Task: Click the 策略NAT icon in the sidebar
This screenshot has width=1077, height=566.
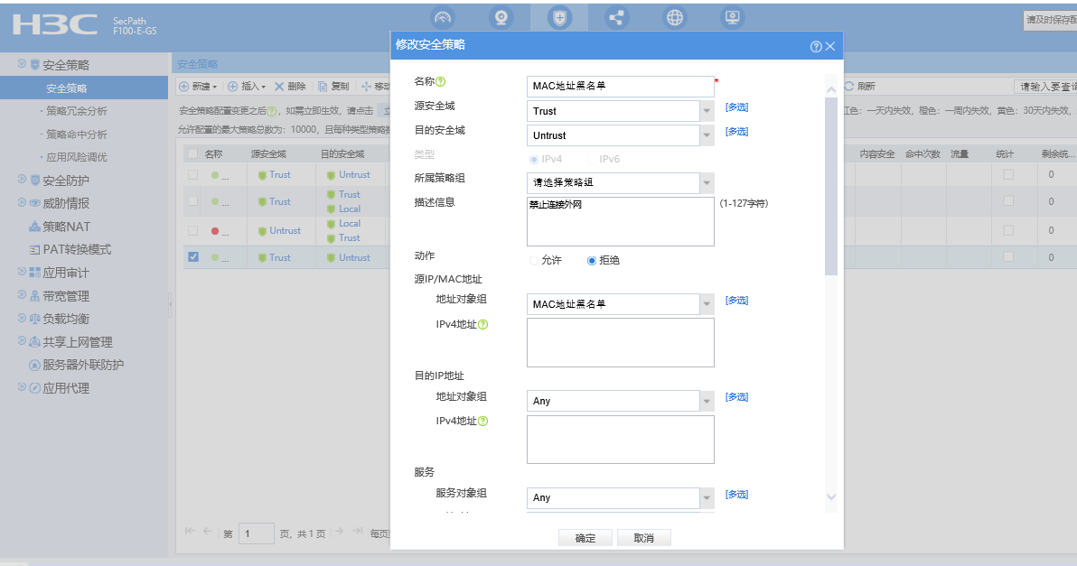Action: coord(34,227)
